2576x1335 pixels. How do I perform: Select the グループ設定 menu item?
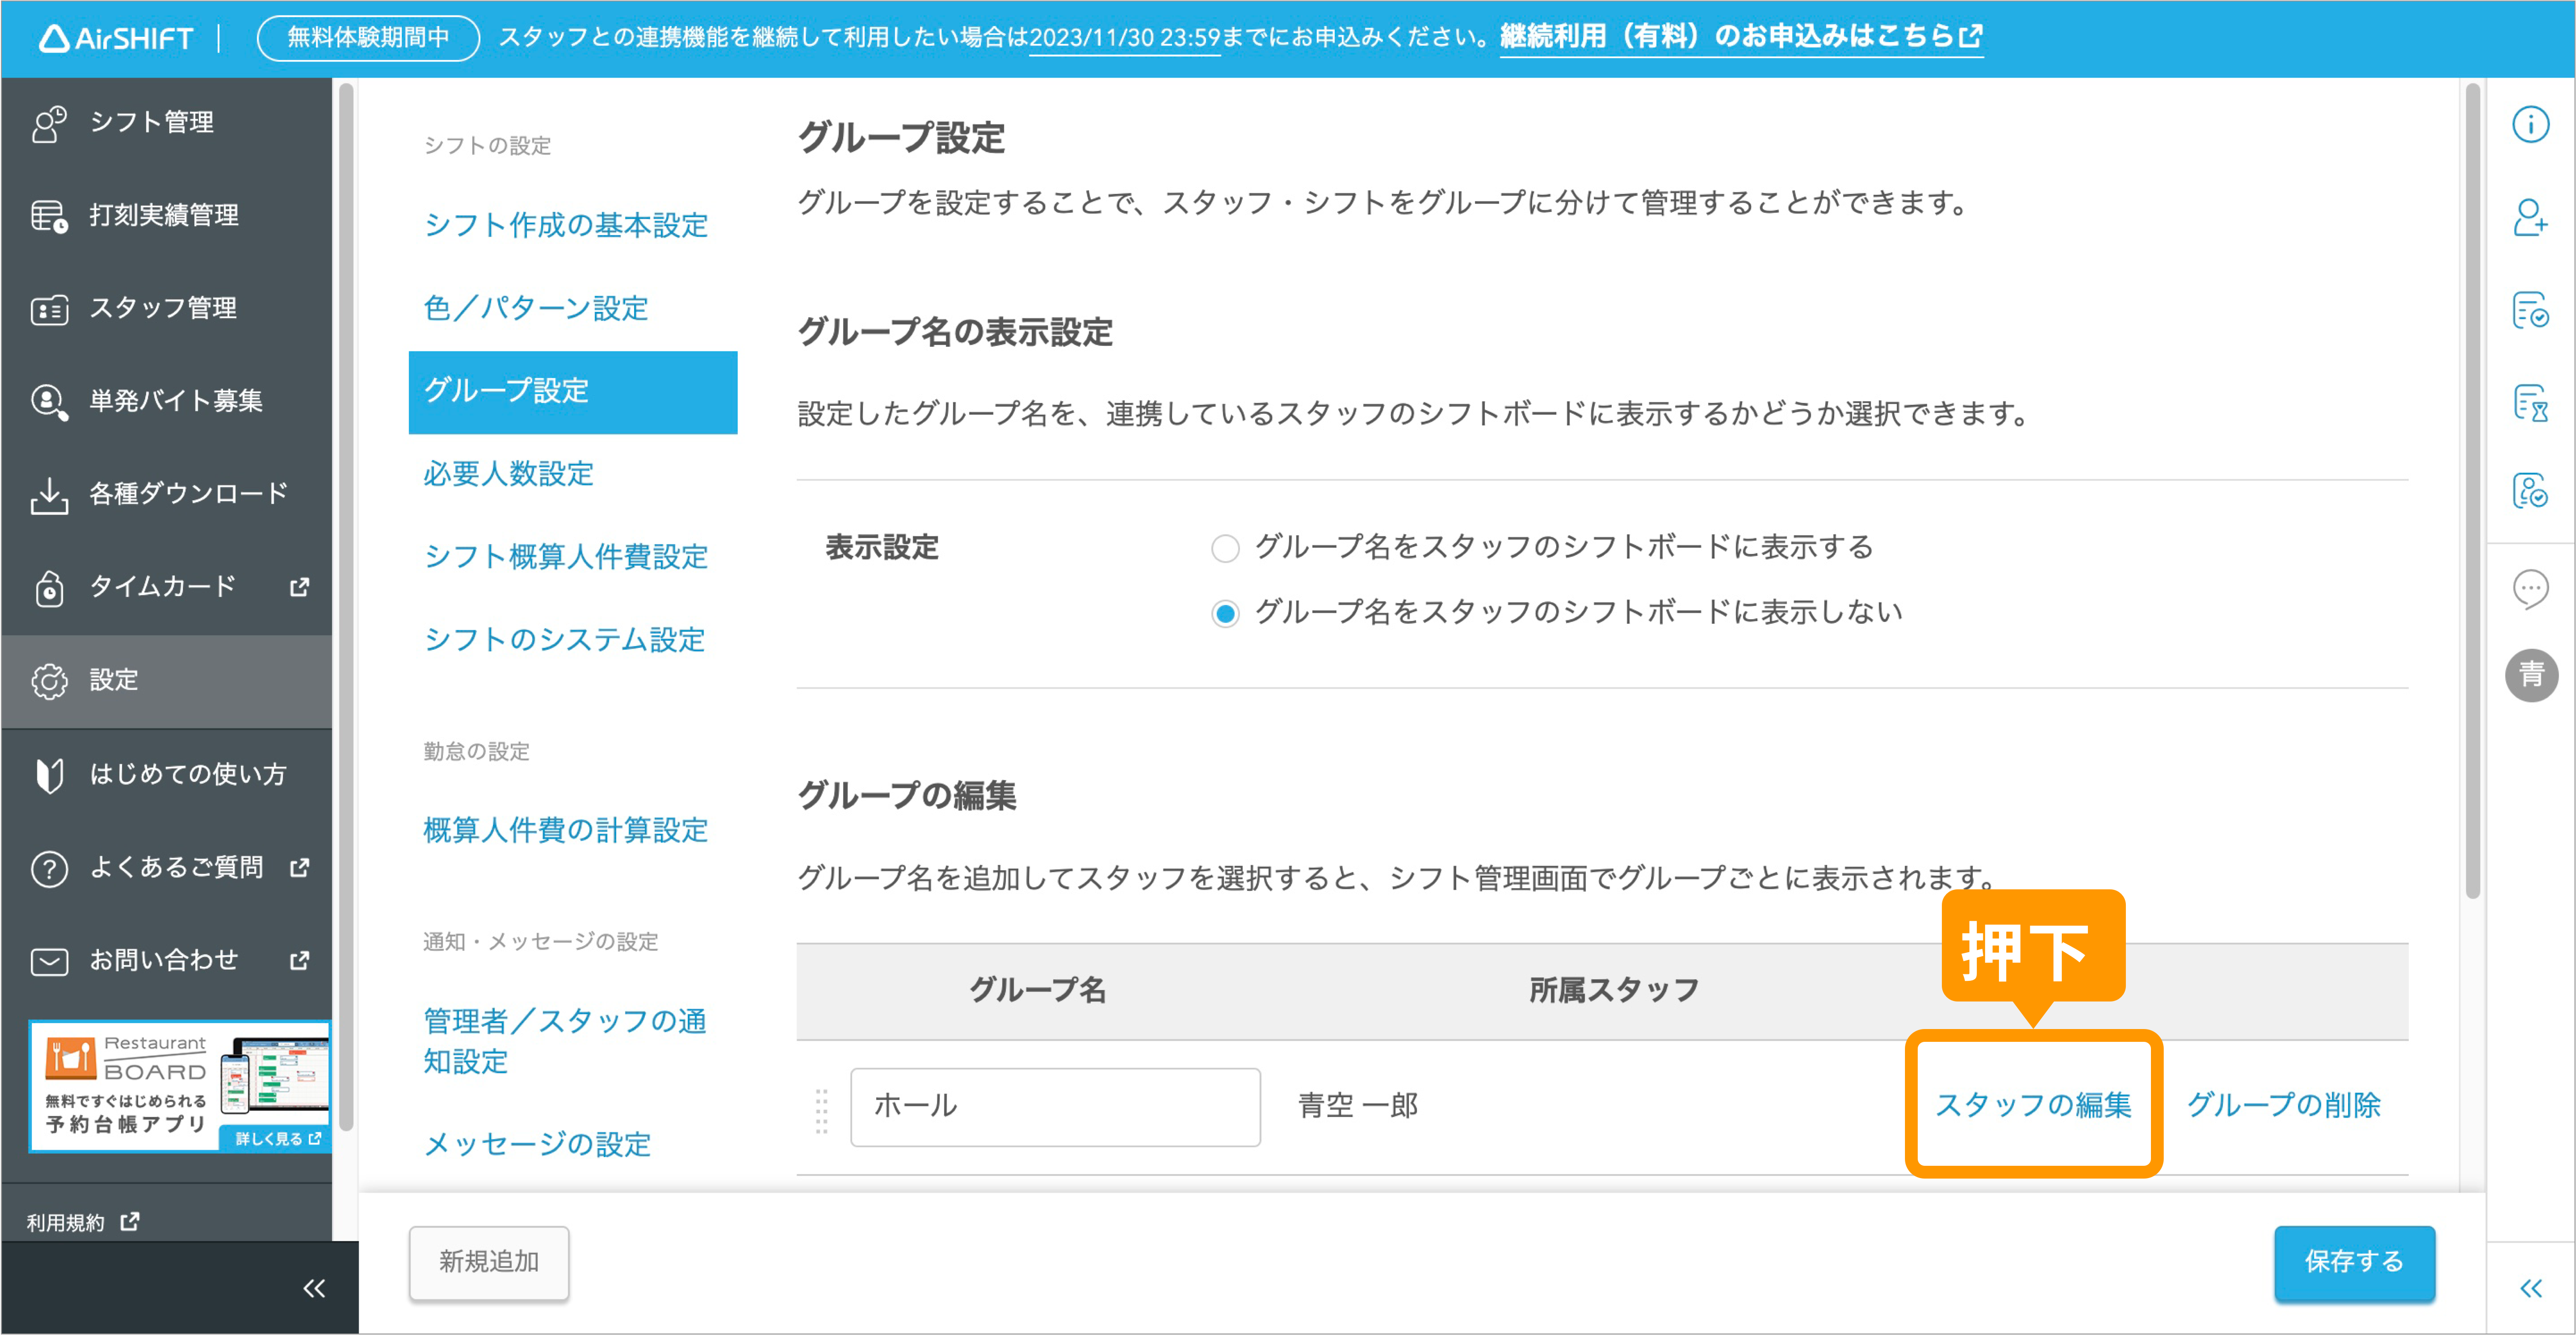point(573,392)
